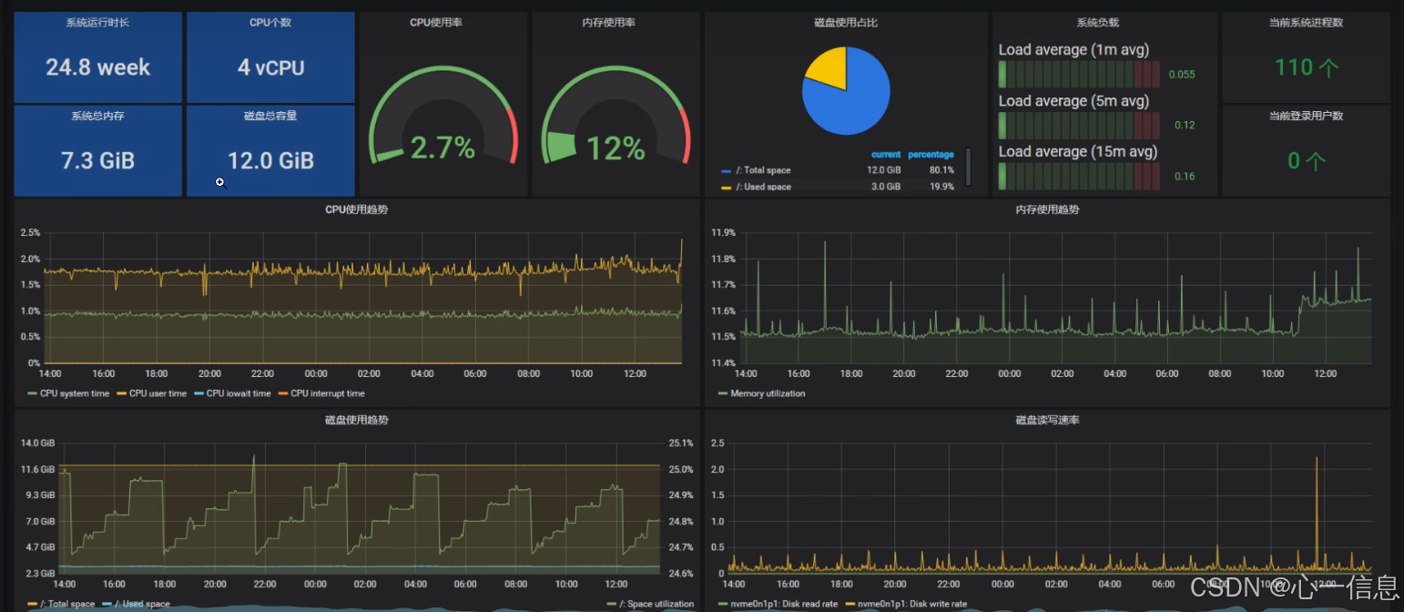Click the Load average (5m avg) label
Viewport: 1404px width, 612px height.
[x=1073, y=100]
